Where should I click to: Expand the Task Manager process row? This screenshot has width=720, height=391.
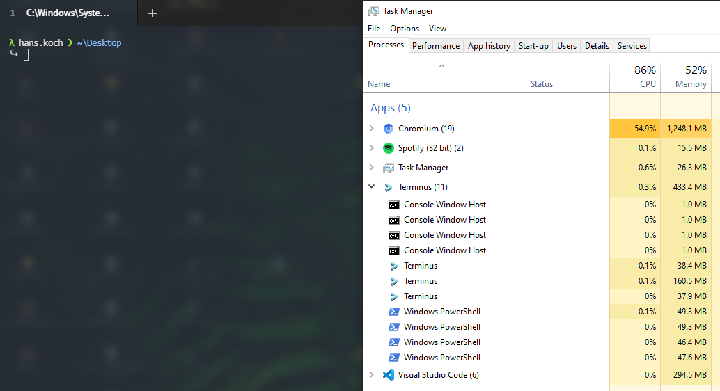click(371, 168)
